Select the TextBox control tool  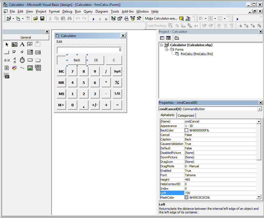[x=30, y=44]
